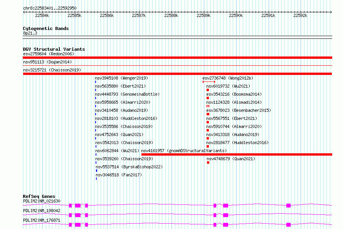Click the RefSeq Genes track title
Viewport: 343px width, 229px height.
[39, 196]
